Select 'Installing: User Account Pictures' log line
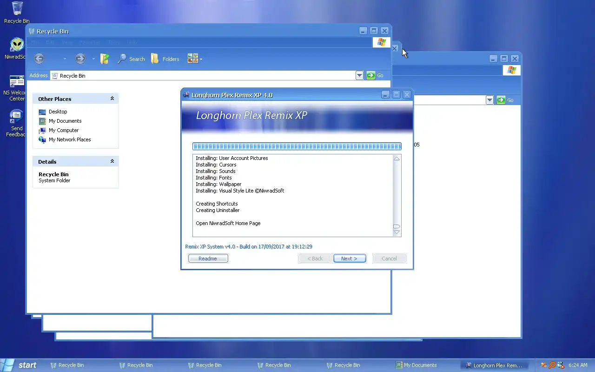This screenshot has width=595, height=372. click(231, 158)
